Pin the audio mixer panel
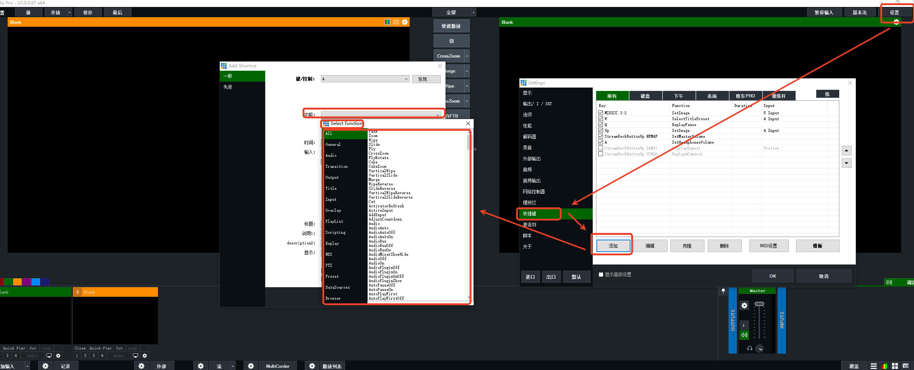The image size is (914, 370). click(x=723, y=291)
